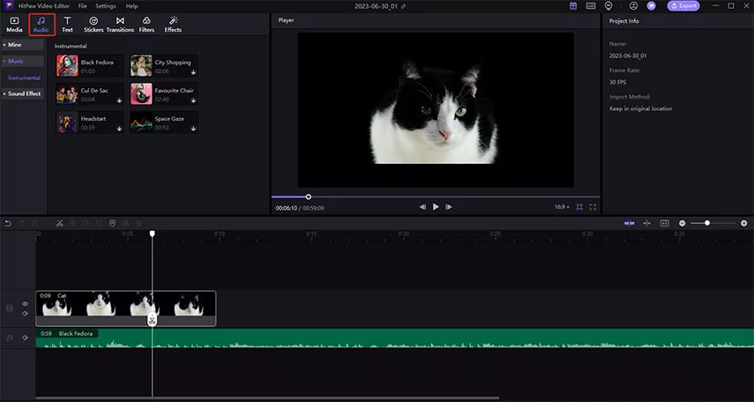Open the Stickers panel
The width and height of the screenshot is (754, 402).
tap(93, 24)
